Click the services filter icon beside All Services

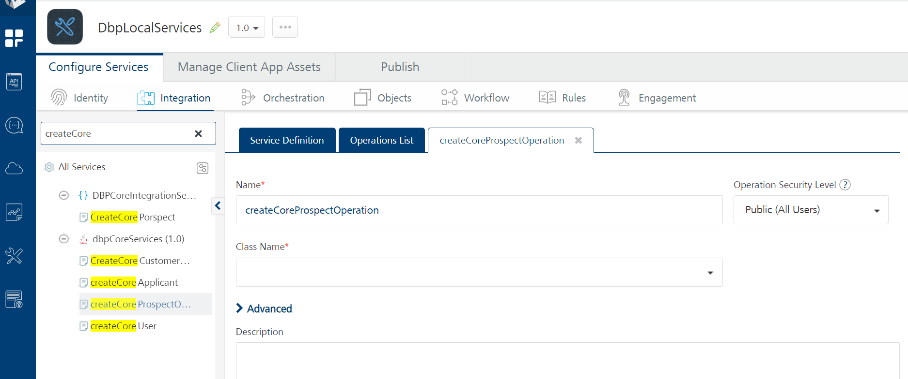[203, 168]
